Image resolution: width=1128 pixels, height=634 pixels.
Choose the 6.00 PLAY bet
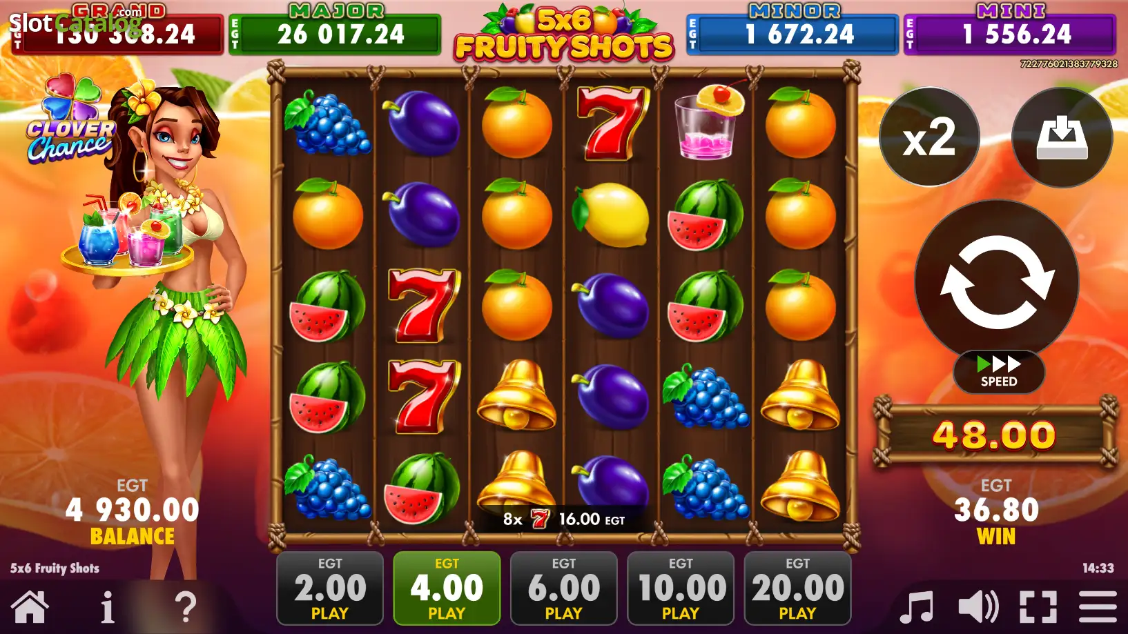tap(564, 588)
